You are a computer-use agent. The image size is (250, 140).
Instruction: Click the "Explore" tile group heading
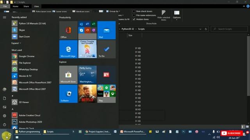63,62
